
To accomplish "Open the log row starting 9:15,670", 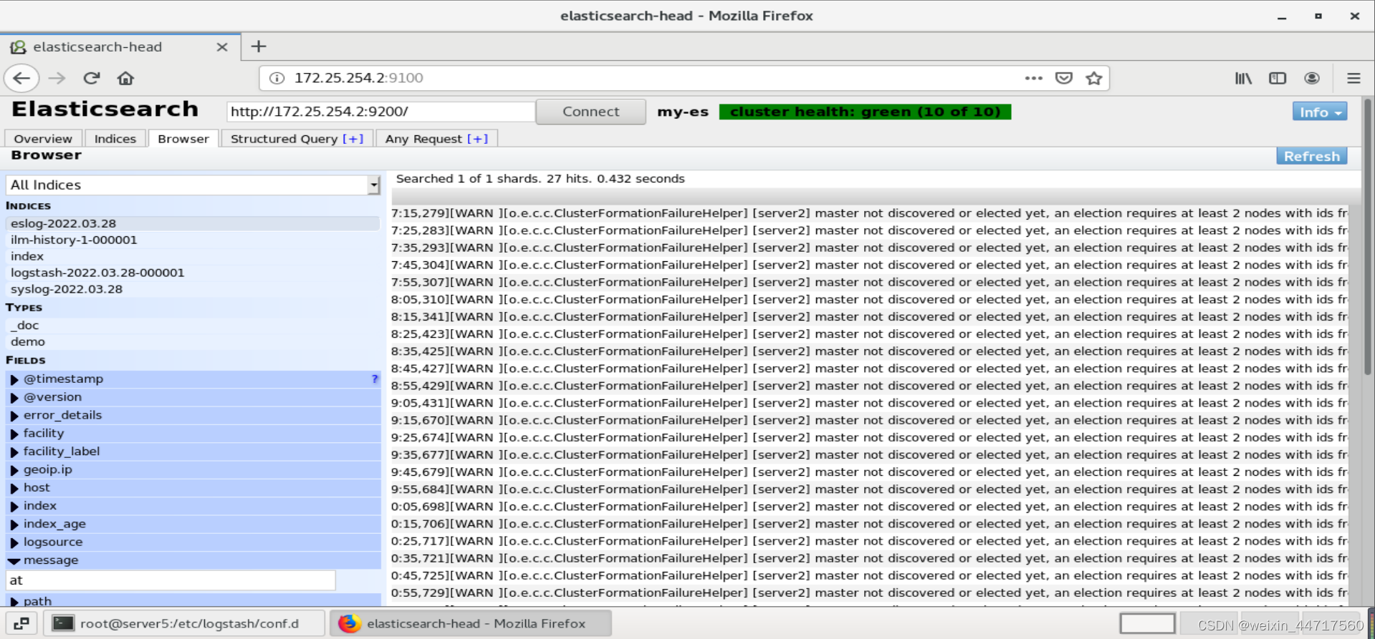I will [x=868, y=420].
